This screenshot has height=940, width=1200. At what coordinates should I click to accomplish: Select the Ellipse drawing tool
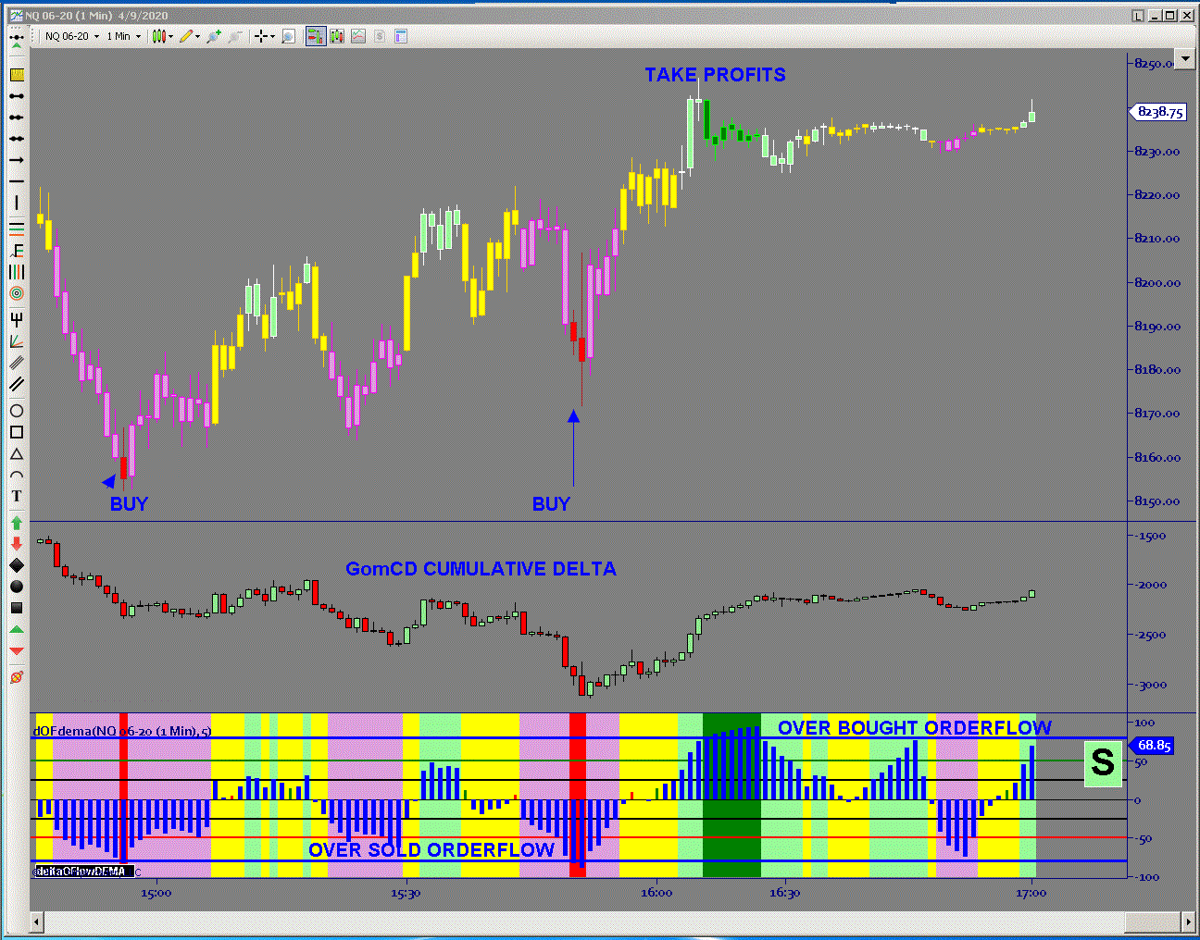pos(17,411)
